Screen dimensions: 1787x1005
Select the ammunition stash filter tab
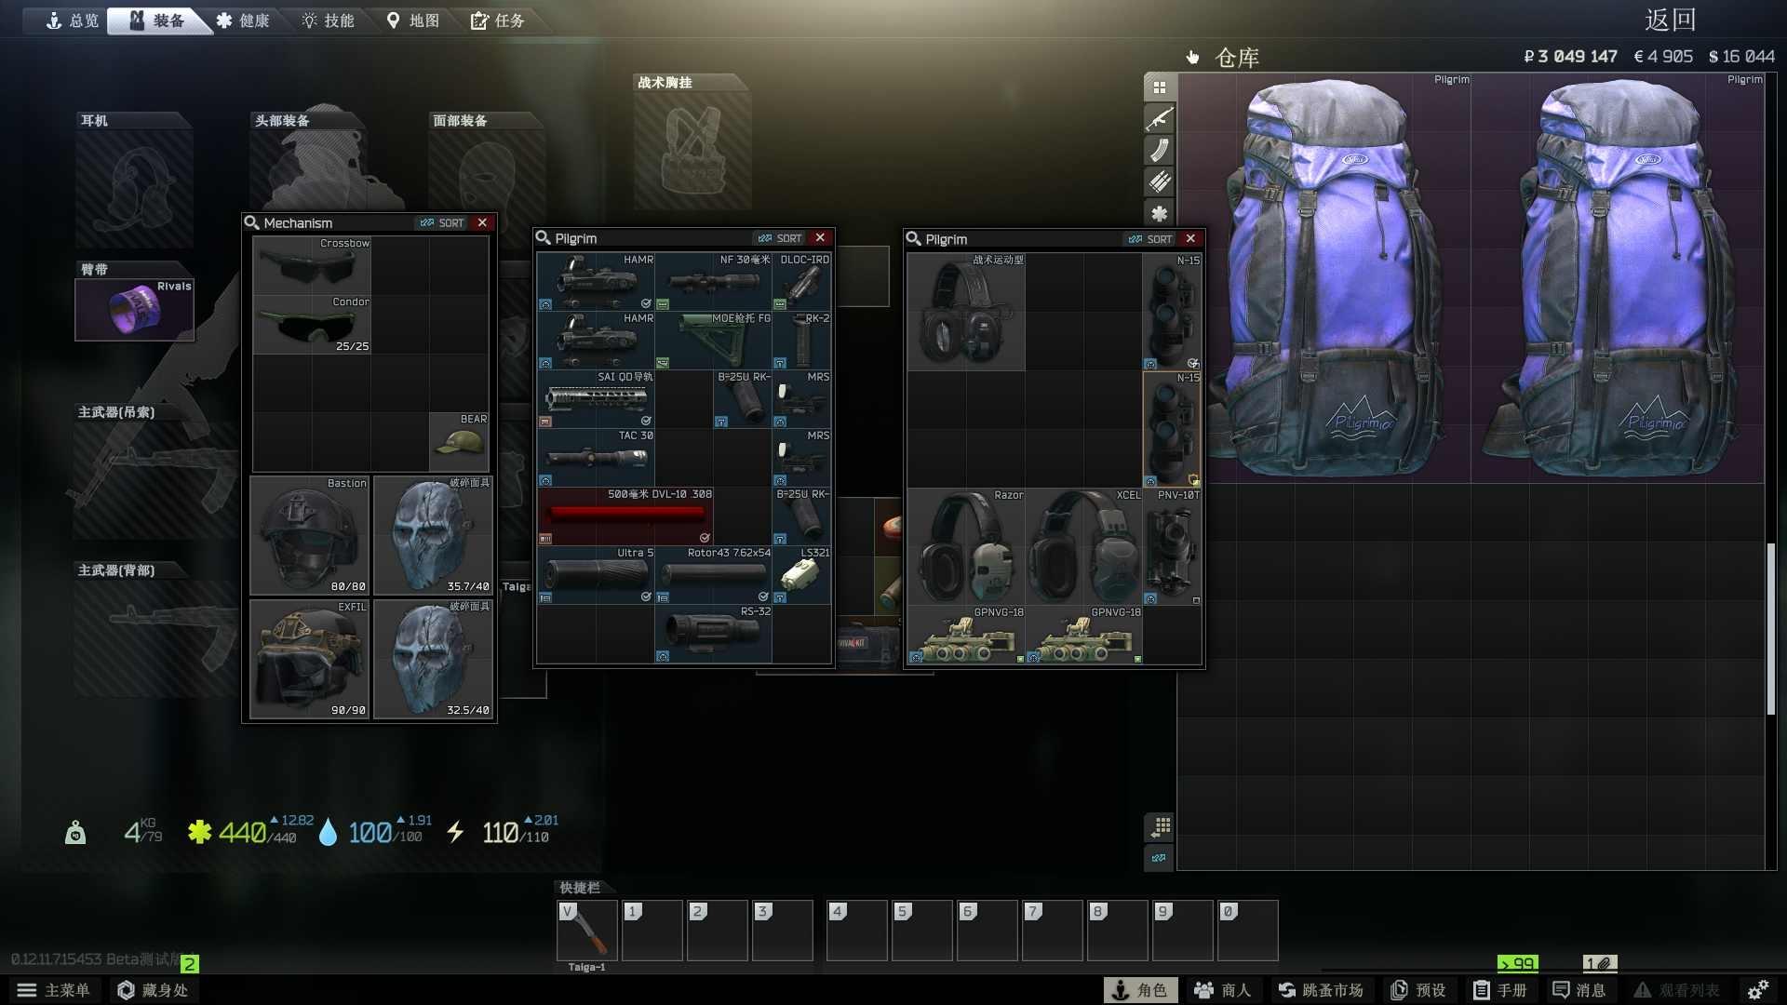coord(1159,182)
